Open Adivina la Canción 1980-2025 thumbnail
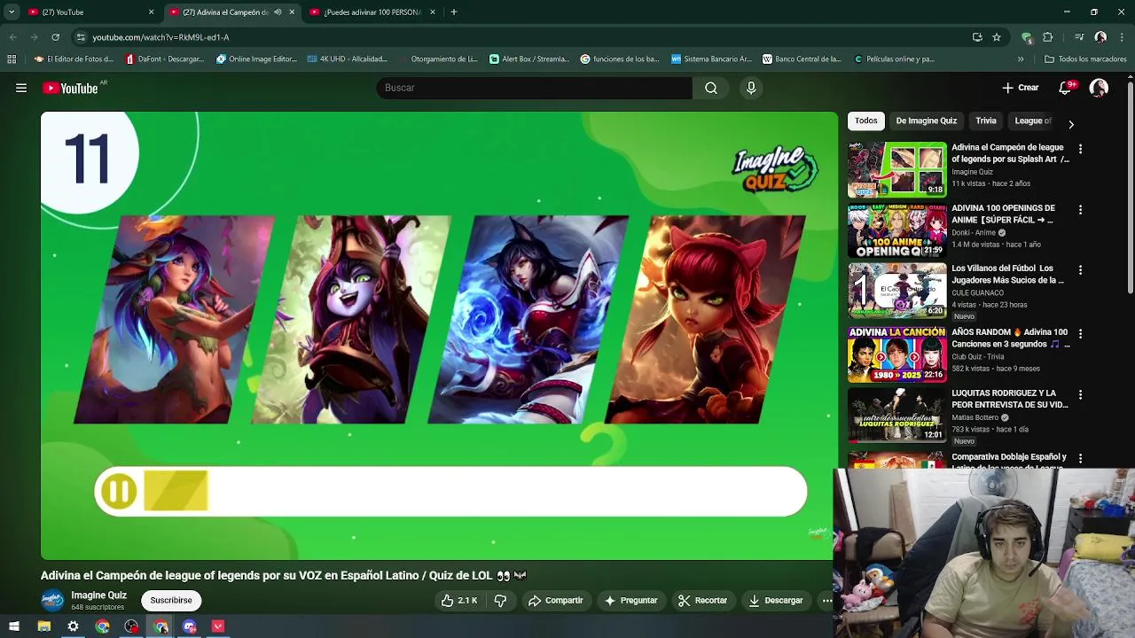The height and width of the screenshot is (638, 1135). click(897, 354)
